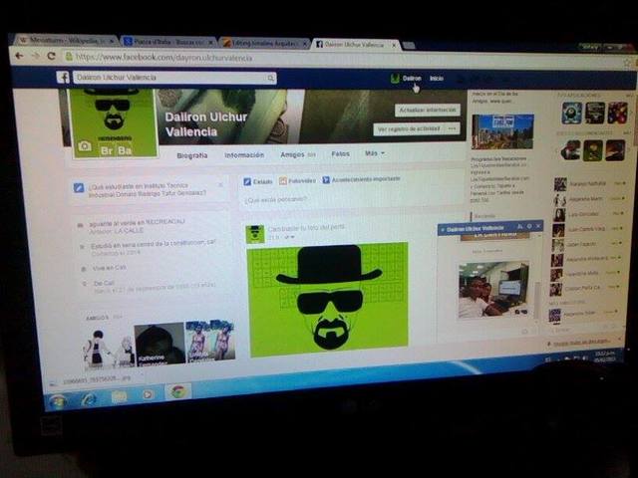Open the sponsored city skyline ad image
The image size is (638, 478).
pos(502,131)
